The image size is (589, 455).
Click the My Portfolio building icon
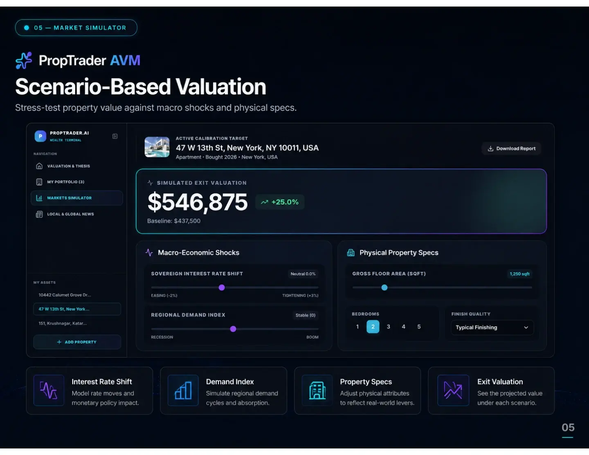point(39,182)
